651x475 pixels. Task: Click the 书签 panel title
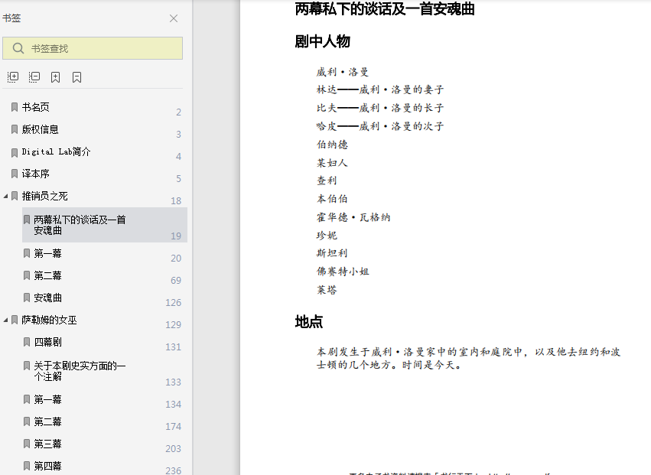pos(11,18)
